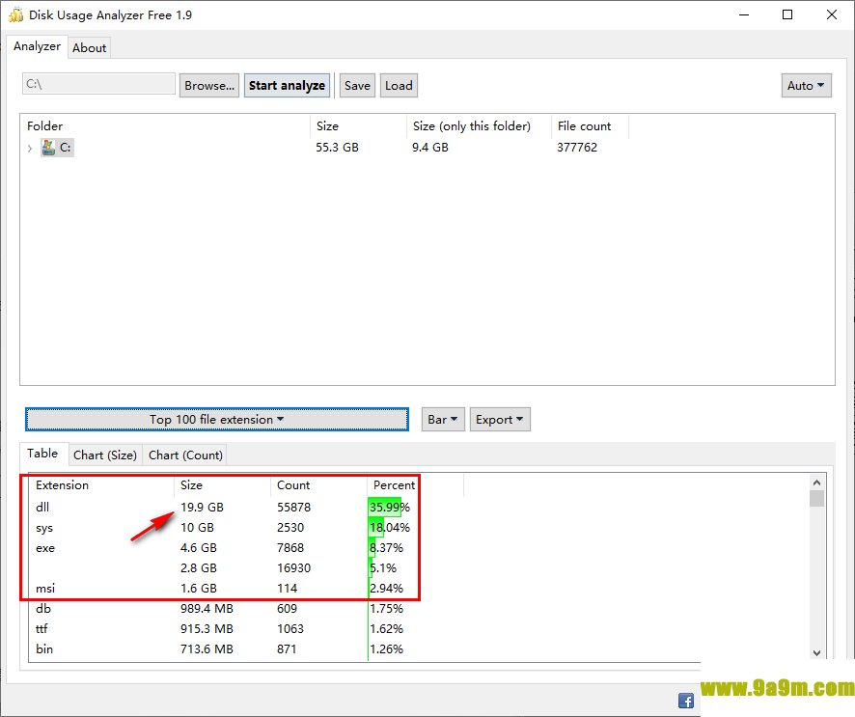The image size is (855, 717).
Task: Expand the C: drive folder node
Action: tap(30, 148)
